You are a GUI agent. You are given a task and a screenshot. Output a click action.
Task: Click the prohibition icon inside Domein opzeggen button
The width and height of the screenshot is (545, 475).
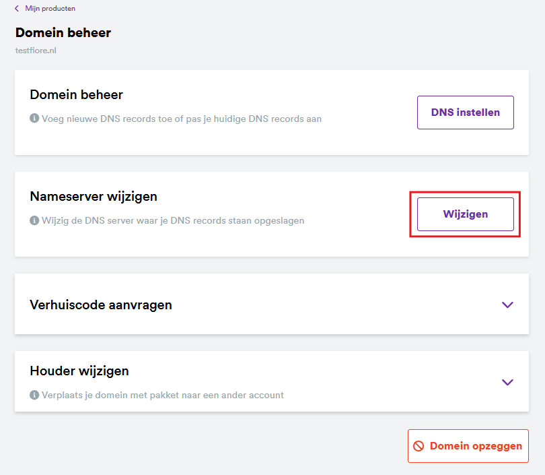point(419,445)
